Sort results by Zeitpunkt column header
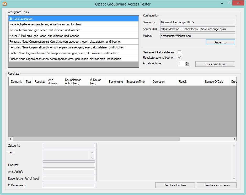 point(16,81)
